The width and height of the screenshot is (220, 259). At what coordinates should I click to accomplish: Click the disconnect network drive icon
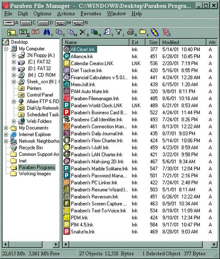[x=35, y=32]
